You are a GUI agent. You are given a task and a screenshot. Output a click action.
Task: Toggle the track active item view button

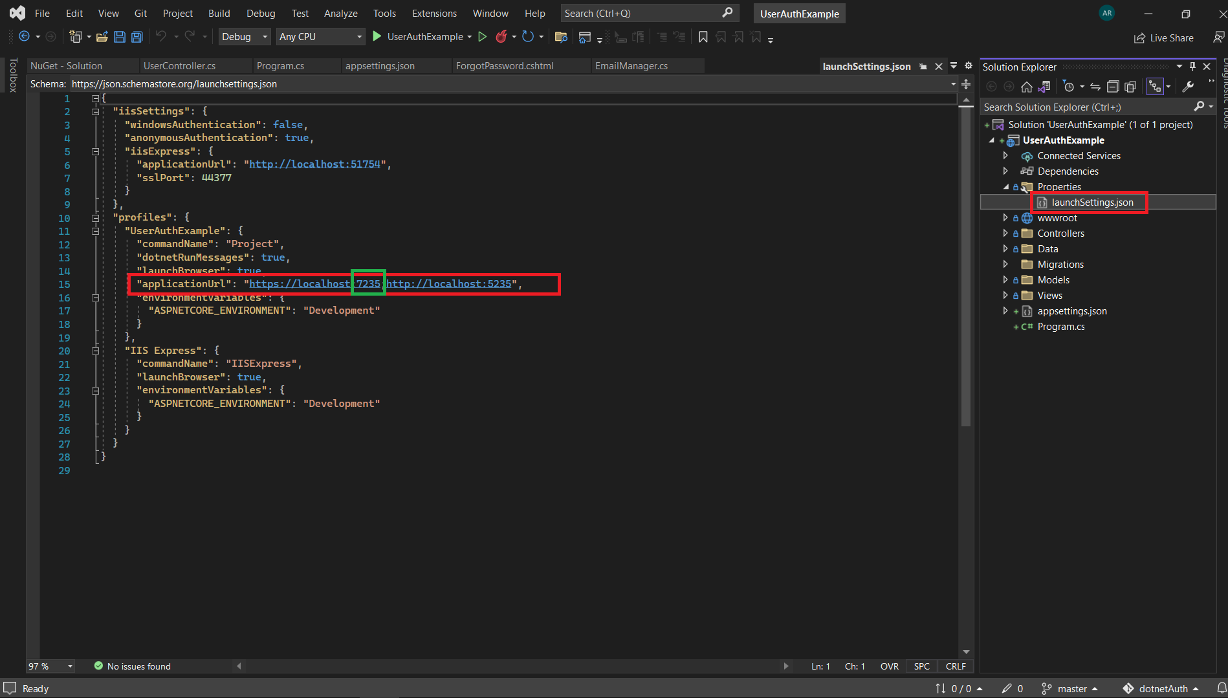pyautogui.click(x=1155, y=87)
